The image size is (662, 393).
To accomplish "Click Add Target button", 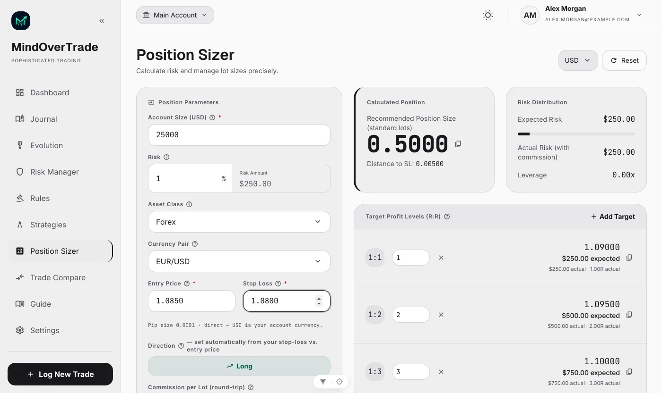I will pyautogui.click(x=613, y=217).
